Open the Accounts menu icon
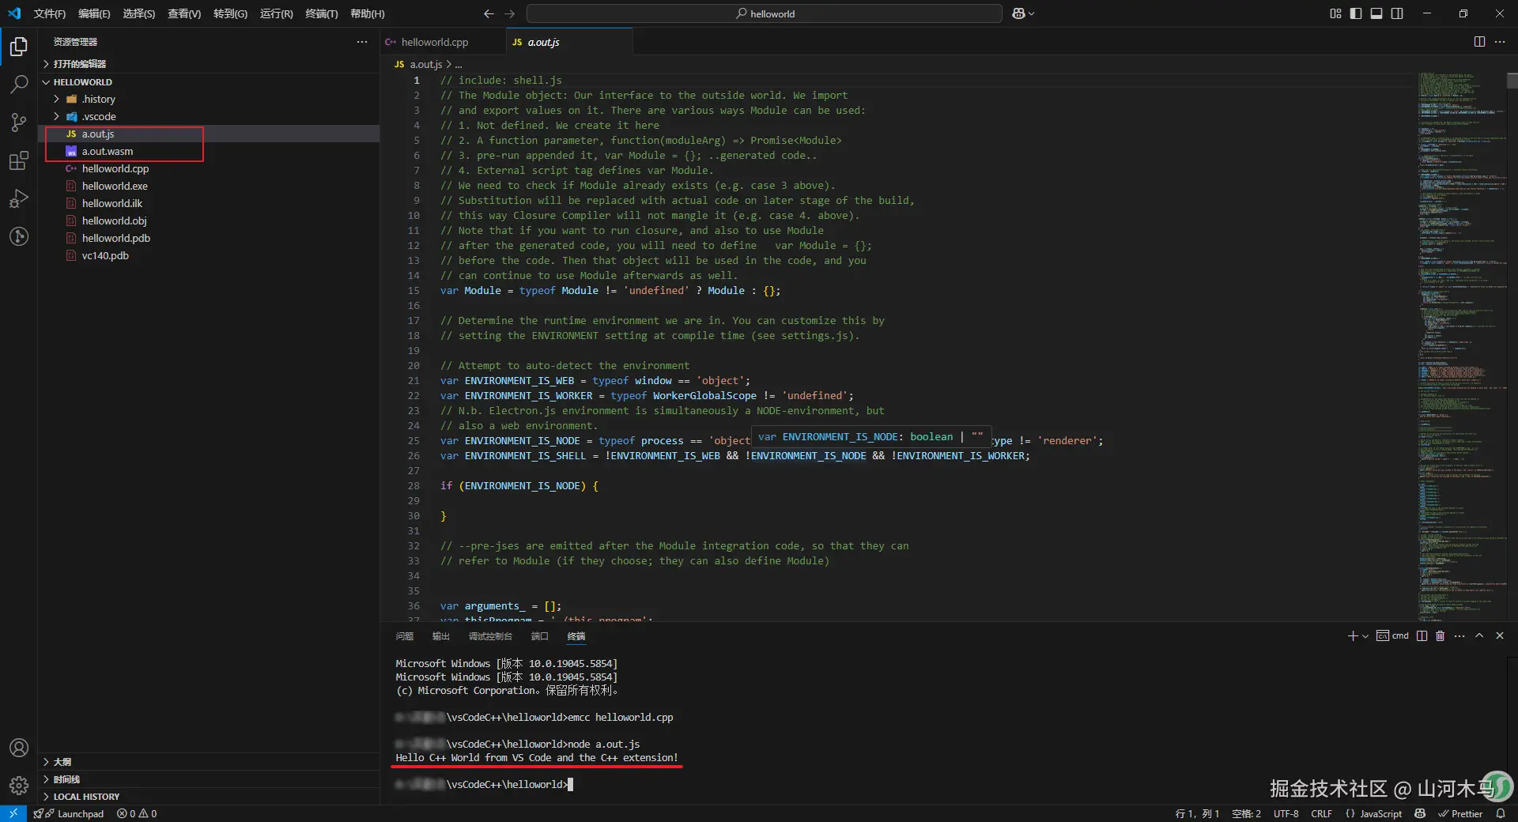Viewport: 1518px width, 822px height. [19, 748]
